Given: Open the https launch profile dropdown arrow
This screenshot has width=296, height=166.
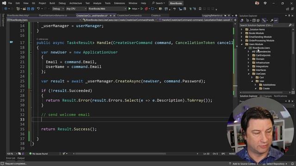Looking at the screenshot, I should (x=139, y=9).
